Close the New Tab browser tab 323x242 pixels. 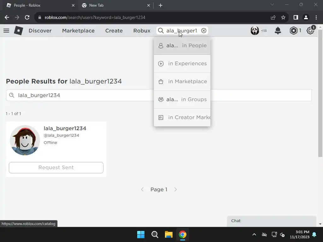[x=149, y=5]
